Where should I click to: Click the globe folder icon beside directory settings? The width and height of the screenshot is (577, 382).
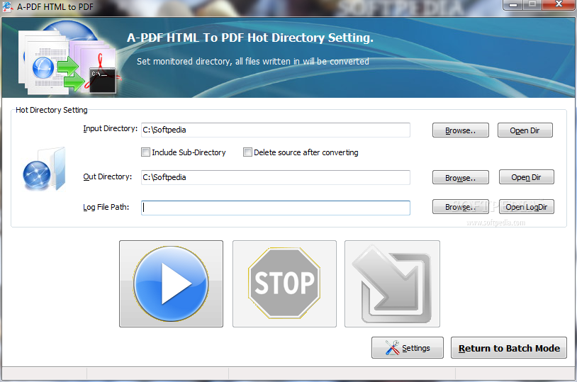coord(44,169)
